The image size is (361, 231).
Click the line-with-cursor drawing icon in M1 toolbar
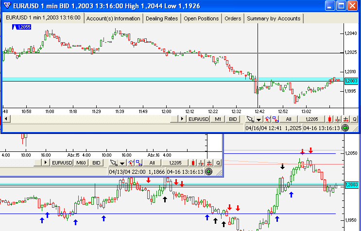coord(267,119)
